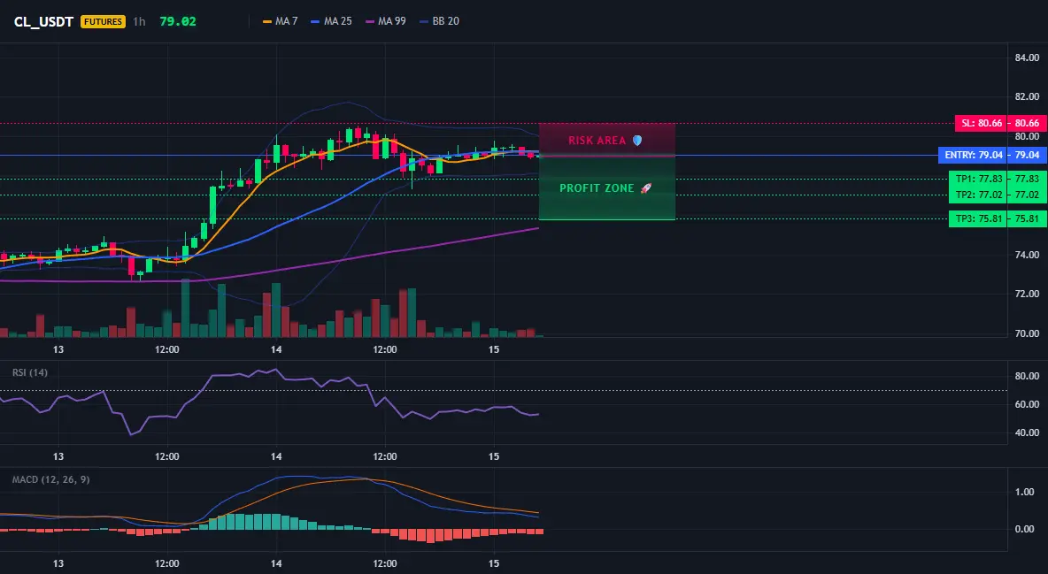Toggle the MA 25 legend item
Image resolution: width=1048 pixels, height=574 pixels.
point(332,21)
